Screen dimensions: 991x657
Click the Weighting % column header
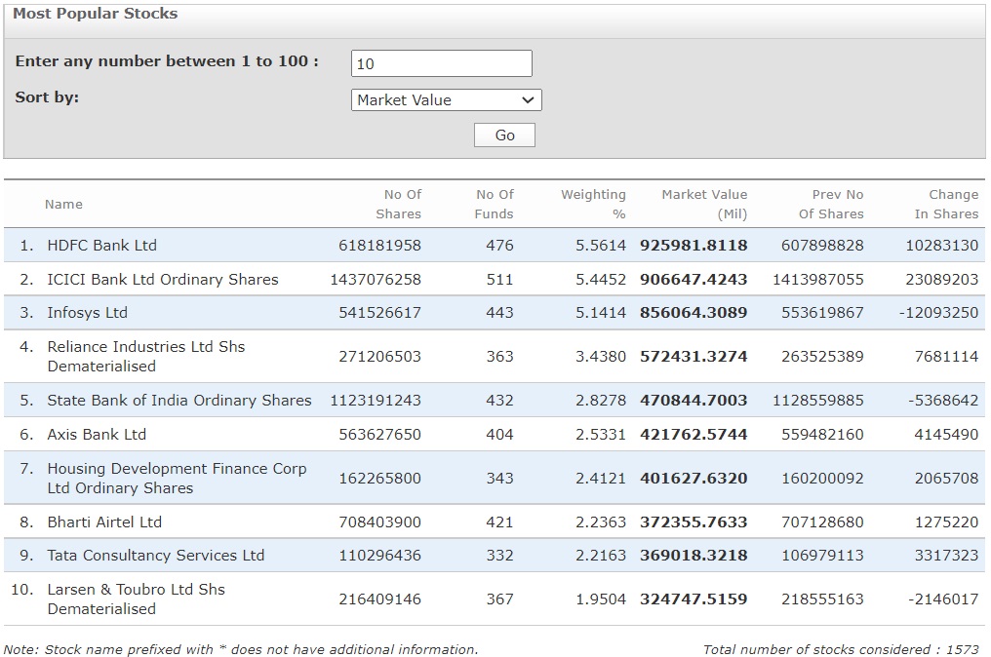(x=593, y=205)
